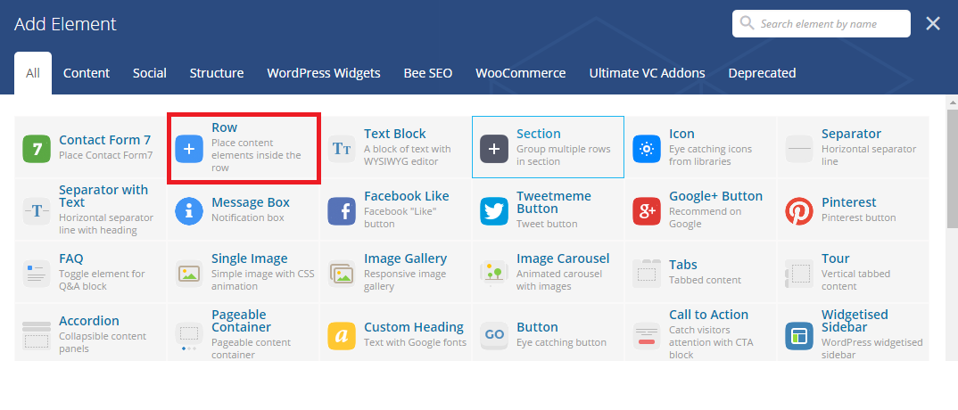The width and height of the screenshot is (958, 410).
Task: Close the Add Element dialog
Action: (x=933, y=23)
